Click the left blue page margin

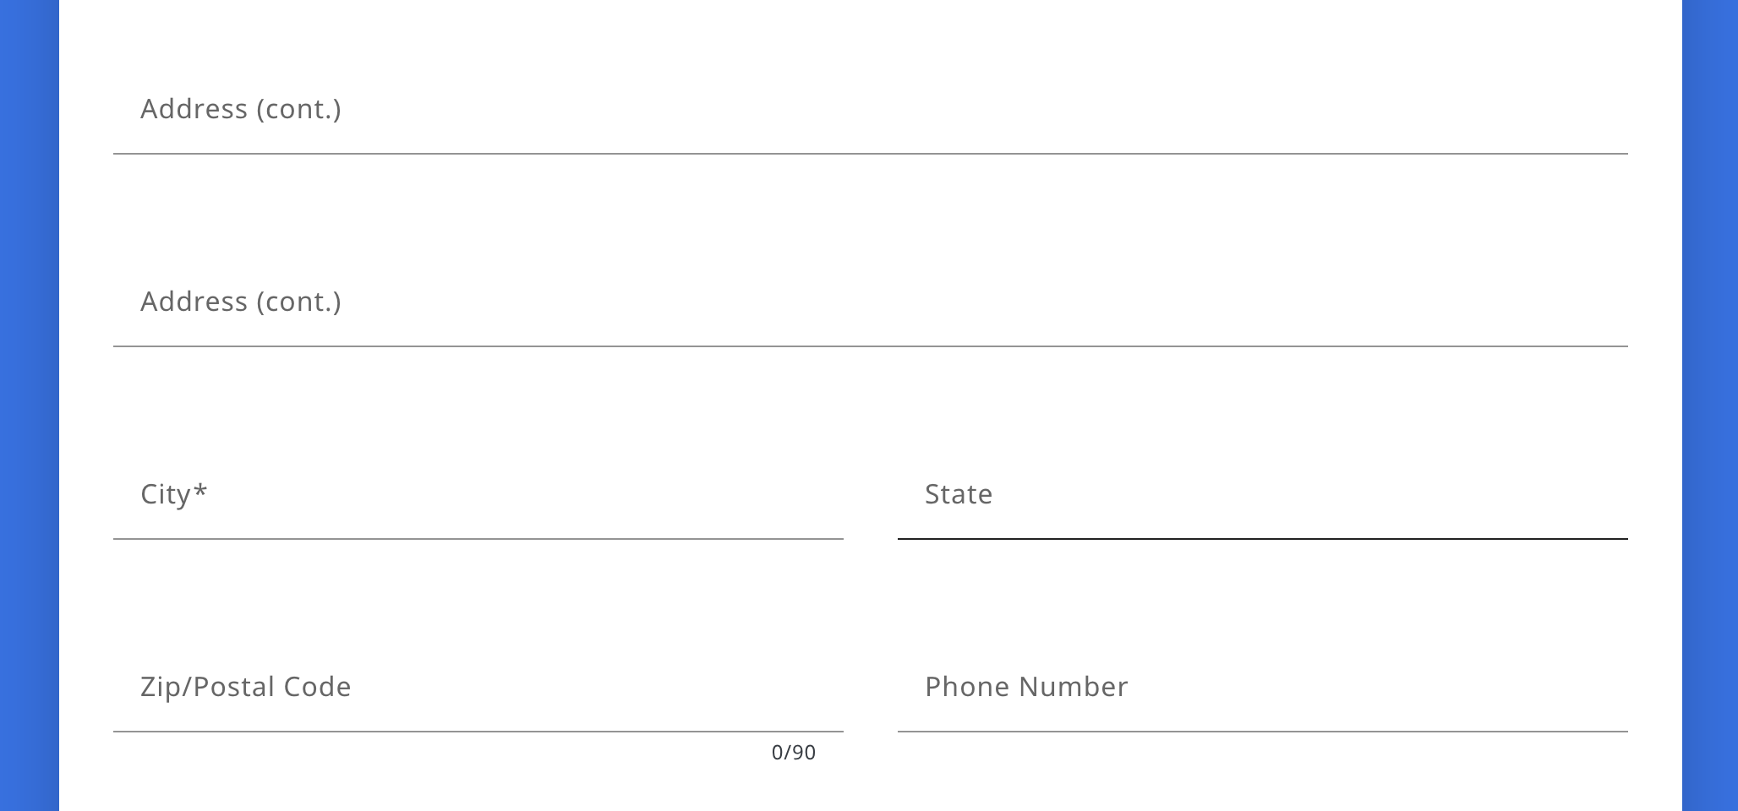click(x=29, y=405)
